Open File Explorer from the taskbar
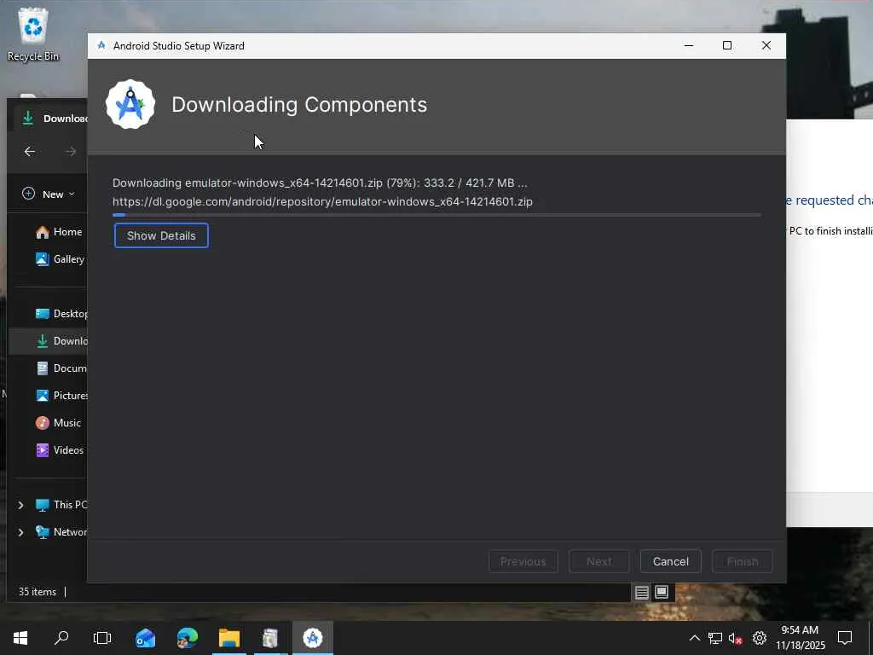This screenshot has width=873, height=655. tap(228, 638)
